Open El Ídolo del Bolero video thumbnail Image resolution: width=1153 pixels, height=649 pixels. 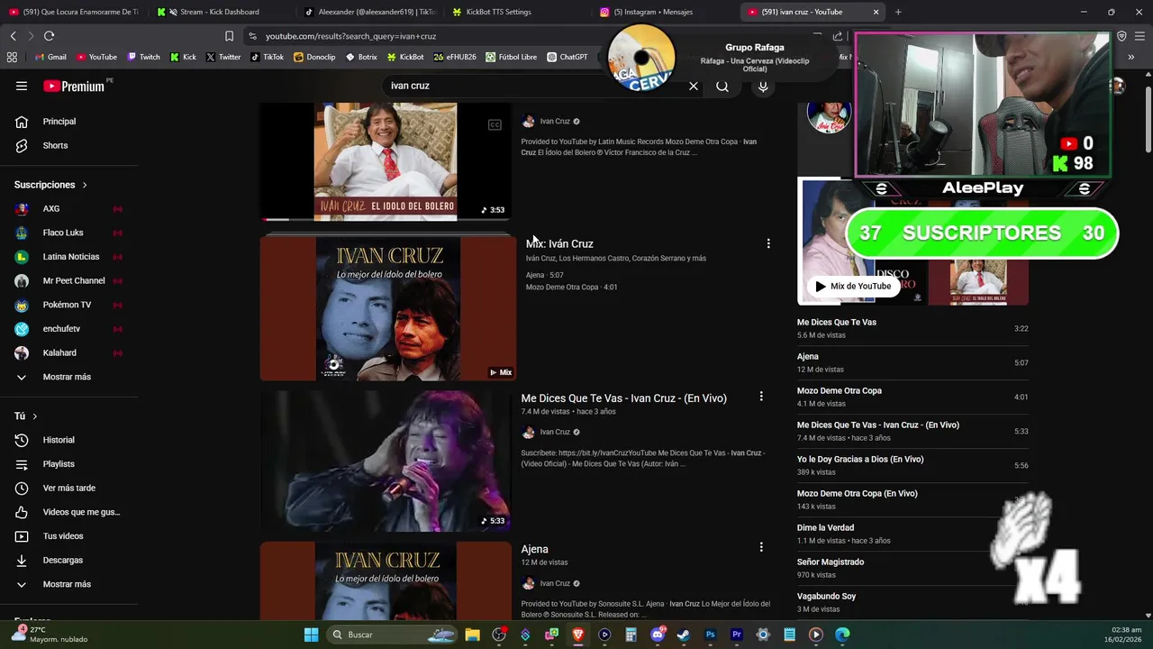386,161
